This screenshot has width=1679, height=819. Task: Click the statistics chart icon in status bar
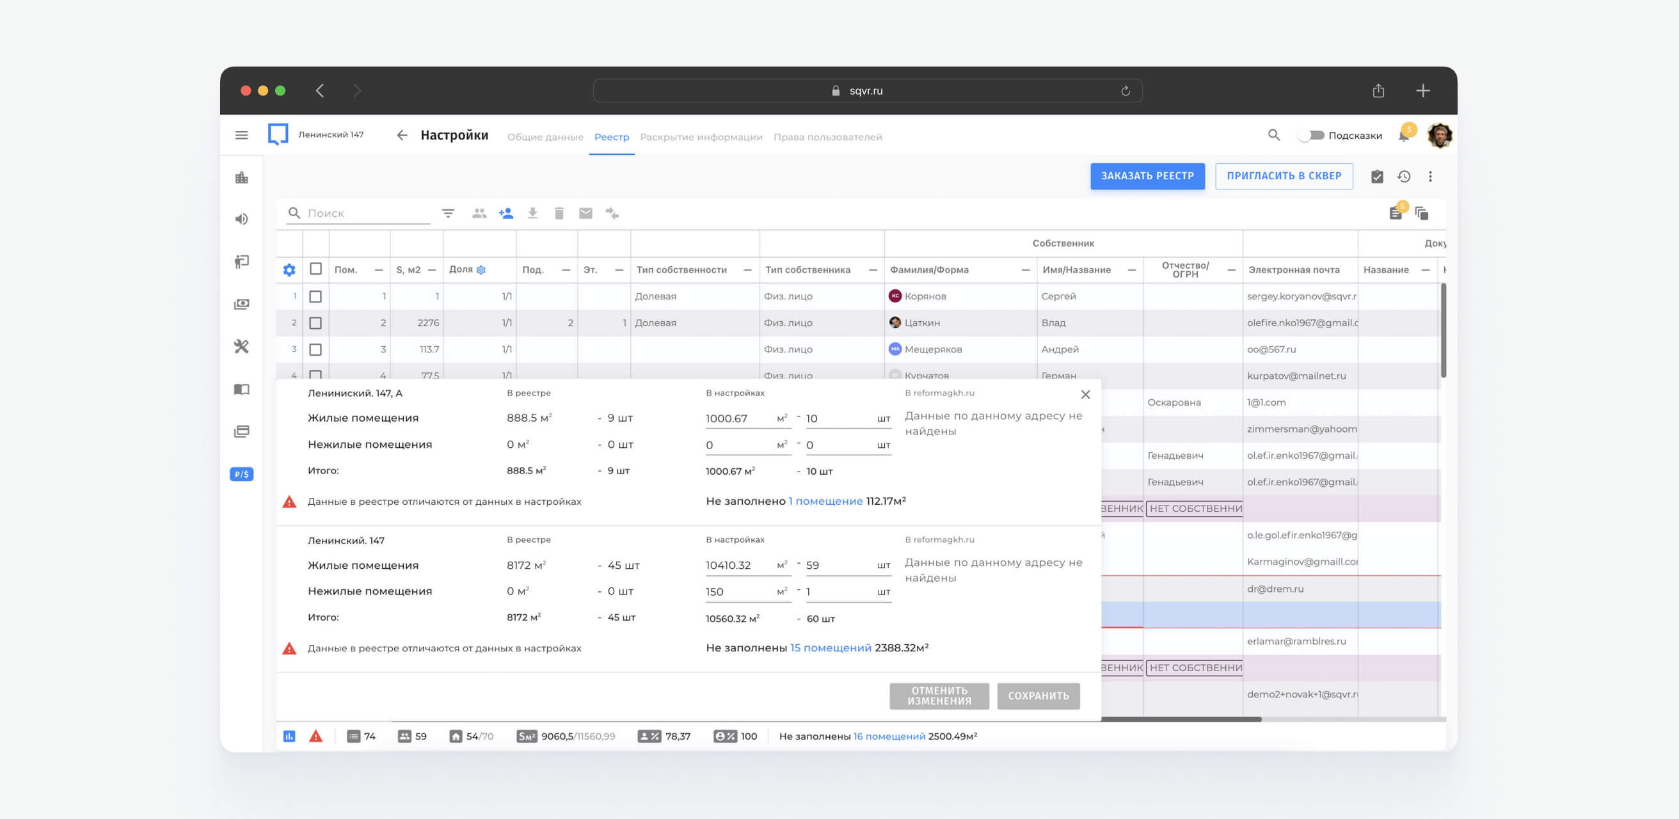coord(289,736)
